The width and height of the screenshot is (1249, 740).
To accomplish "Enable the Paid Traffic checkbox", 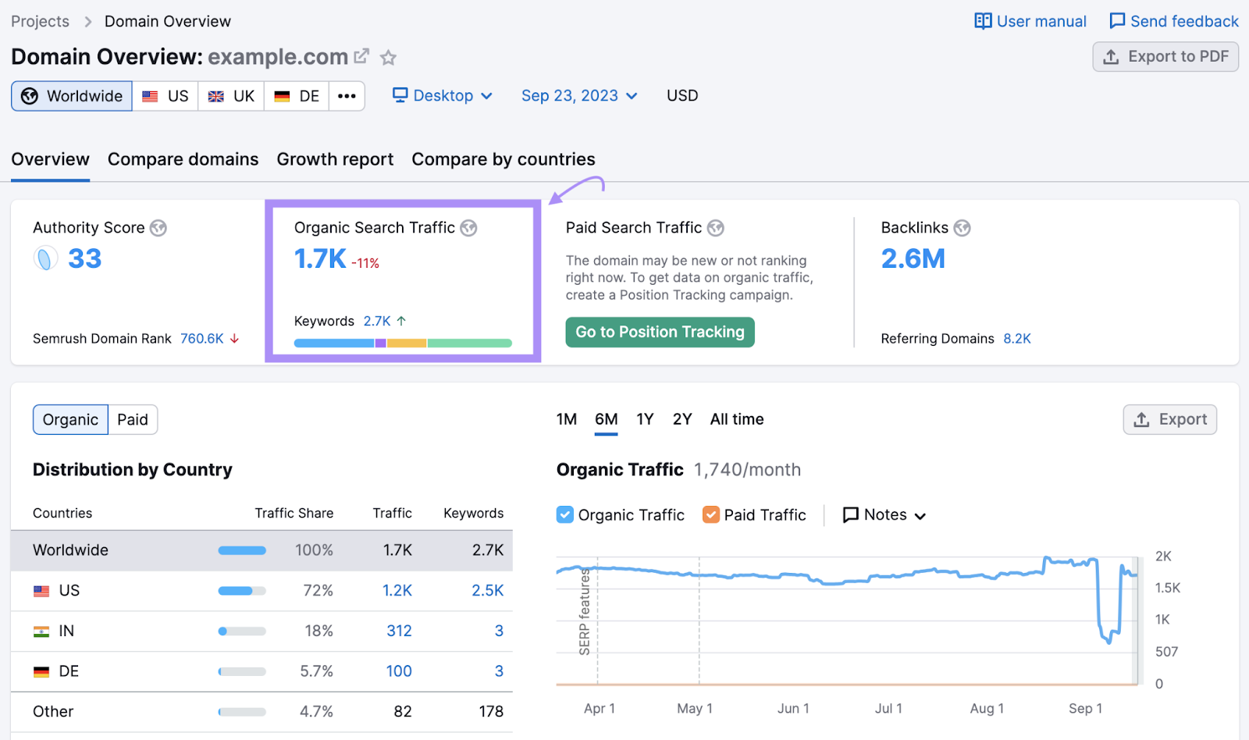I will 710,514.
